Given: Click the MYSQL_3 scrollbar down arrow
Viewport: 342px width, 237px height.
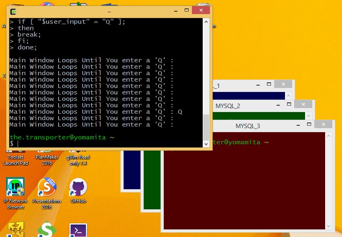Looking at the screenshot, I should tap(328, 226).
